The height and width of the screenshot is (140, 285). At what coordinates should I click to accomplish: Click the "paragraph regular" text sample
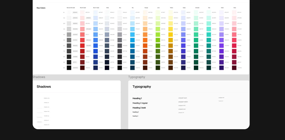(x=183, y=98)
